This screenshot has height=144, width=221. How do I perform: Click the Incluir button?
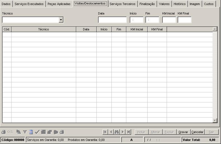pyautogui.click(x=141, y=132)
